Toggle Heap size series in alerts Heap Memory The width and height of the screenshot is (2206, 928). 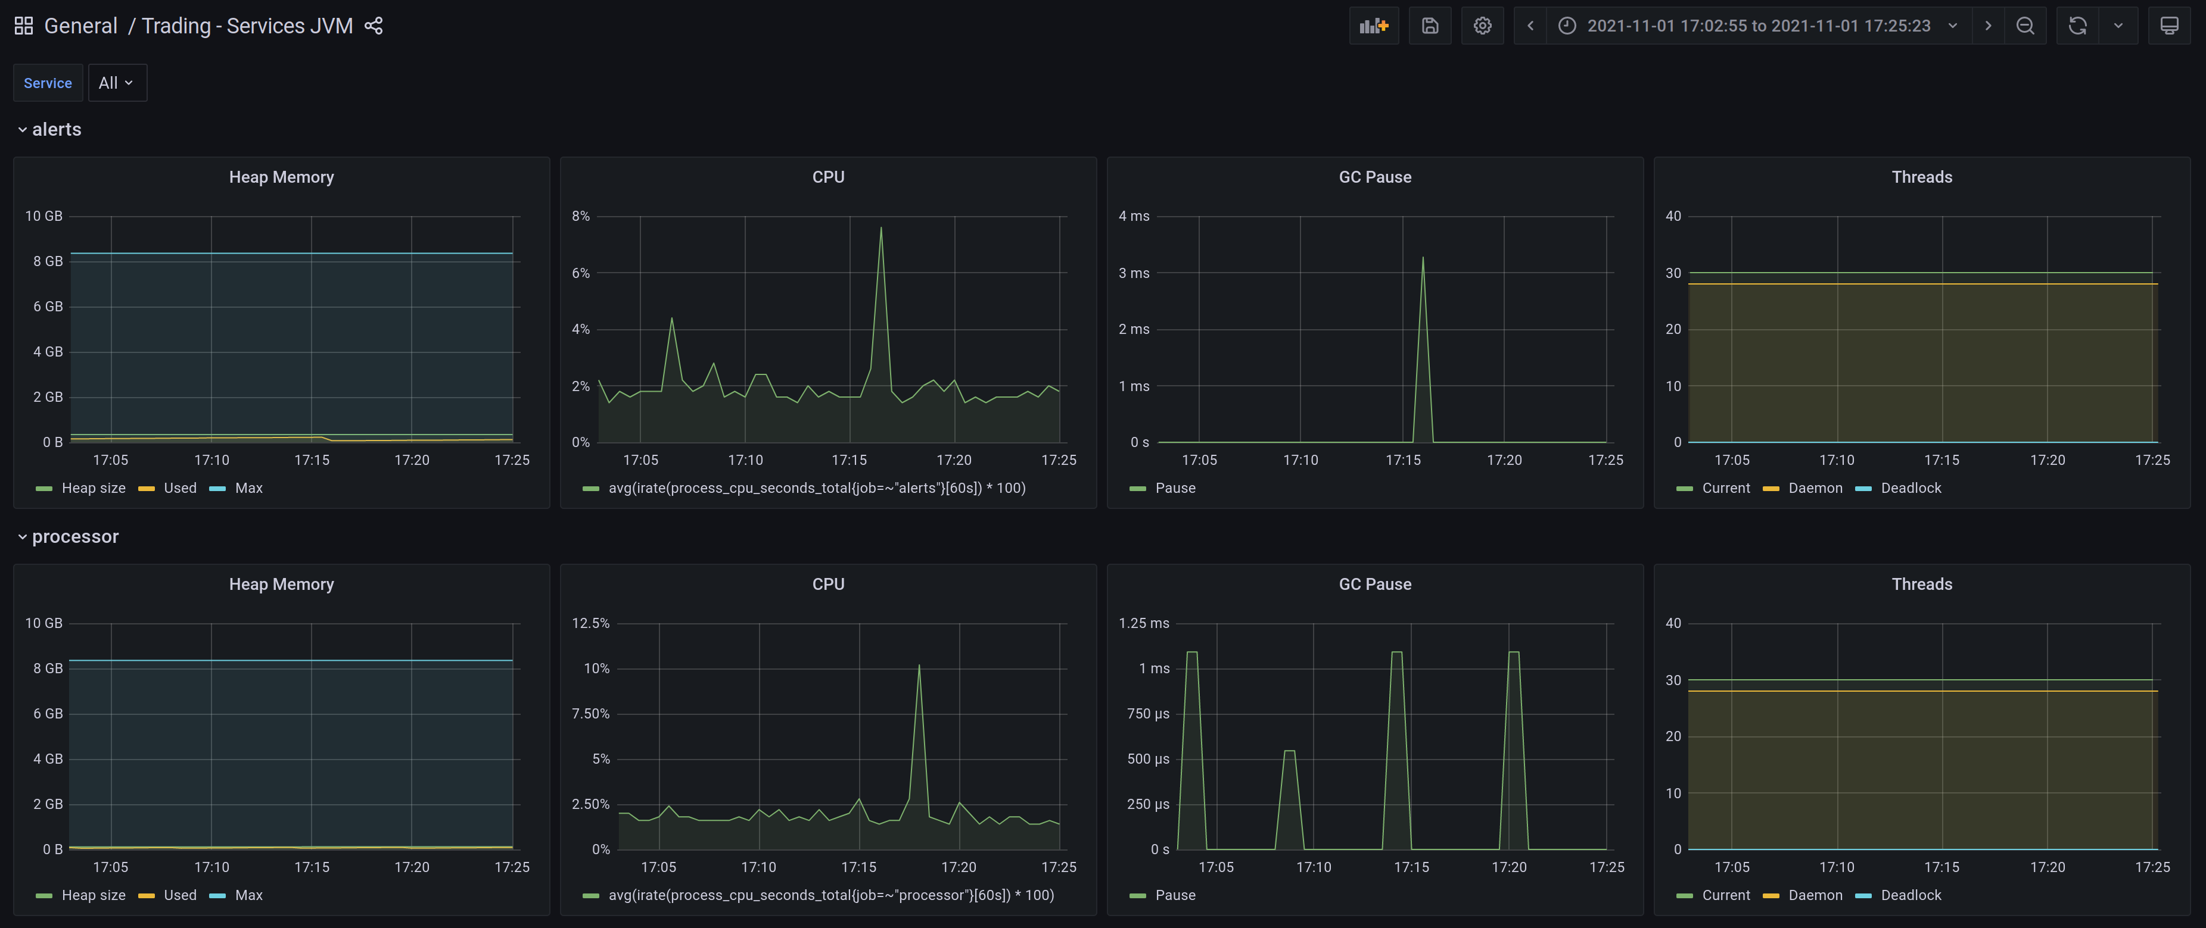(92, 488)
